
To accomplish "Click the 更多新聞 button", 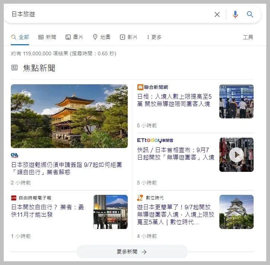I will pyautogui.click(x=132, y=252).
